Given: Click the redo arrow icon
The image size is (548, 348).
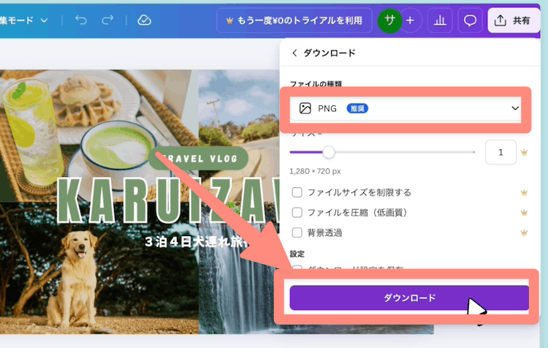Looking at the screenshot, I should [107, 20].
